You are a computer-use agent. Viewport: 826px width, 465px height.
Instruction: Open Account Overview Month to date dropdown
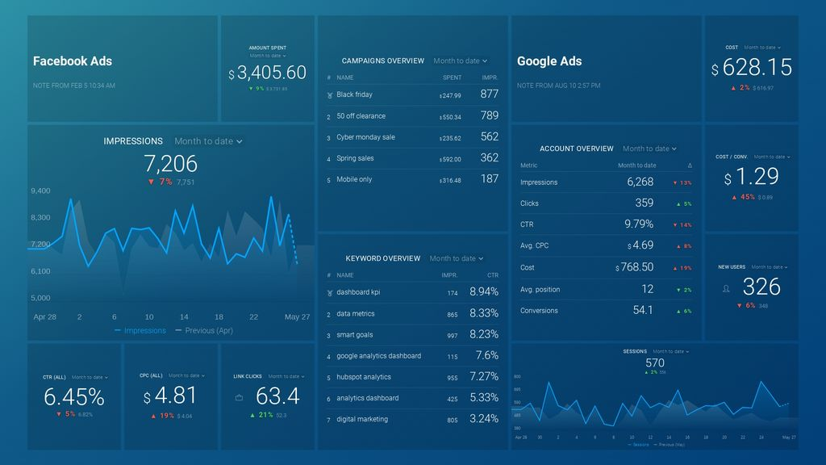pyautogui.click(x=649, y=149)
